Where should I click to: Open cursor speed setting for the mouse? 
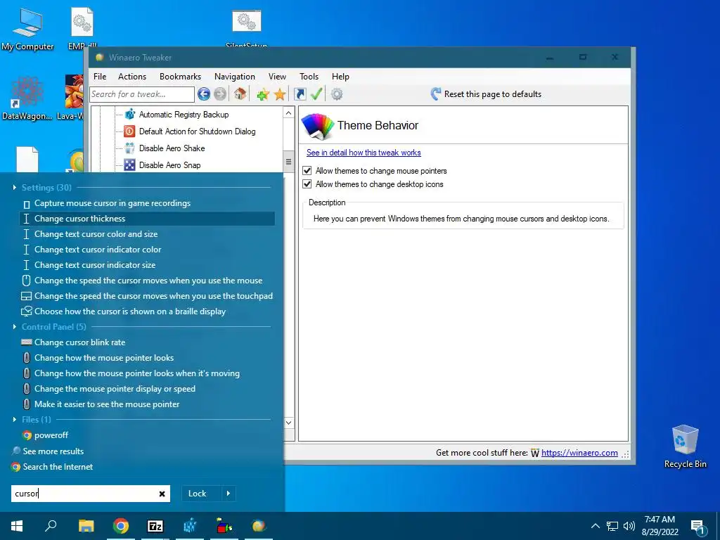click(147, 281)
